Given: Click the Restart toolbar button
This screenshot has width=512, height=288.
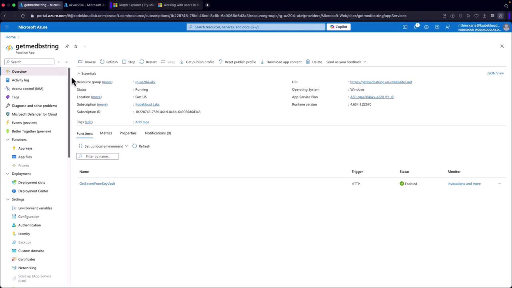Looking at the screenshot, I should coord(148,62).
